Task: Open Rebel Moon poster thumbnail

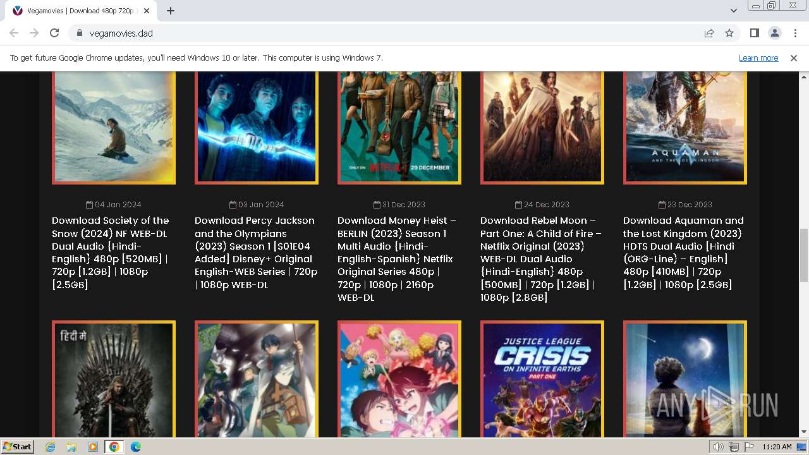Action: (x=542, y=128)
